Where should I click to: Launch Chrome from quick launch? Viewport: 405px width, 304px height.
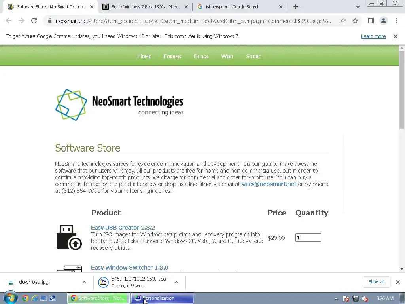[x=25, y=298]
